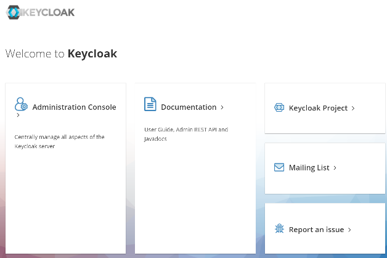Click chevron next to Mailing List
This screenshot has height=258, width=387.
[x=335, y=168]
